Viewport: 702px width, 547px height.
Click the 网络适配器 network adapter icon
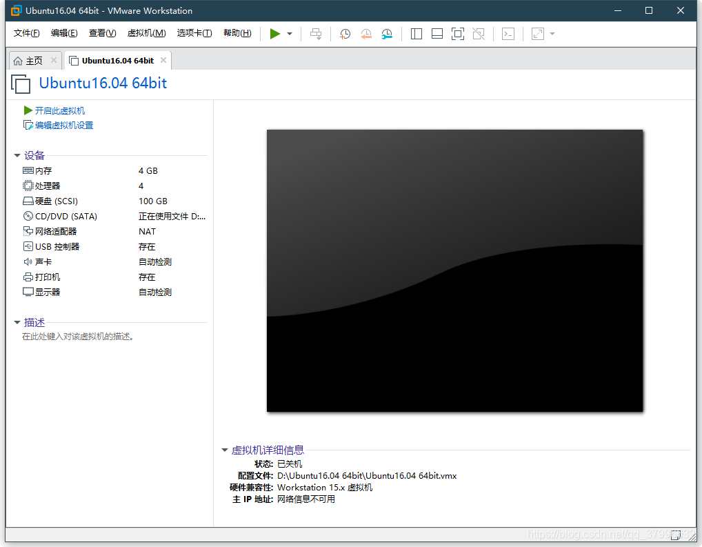28,231
